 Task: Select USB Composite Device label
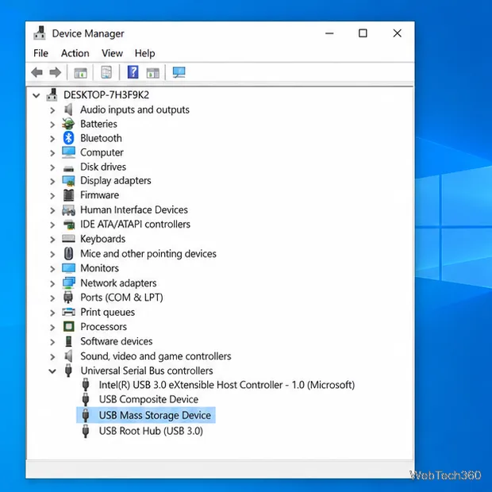148,399
